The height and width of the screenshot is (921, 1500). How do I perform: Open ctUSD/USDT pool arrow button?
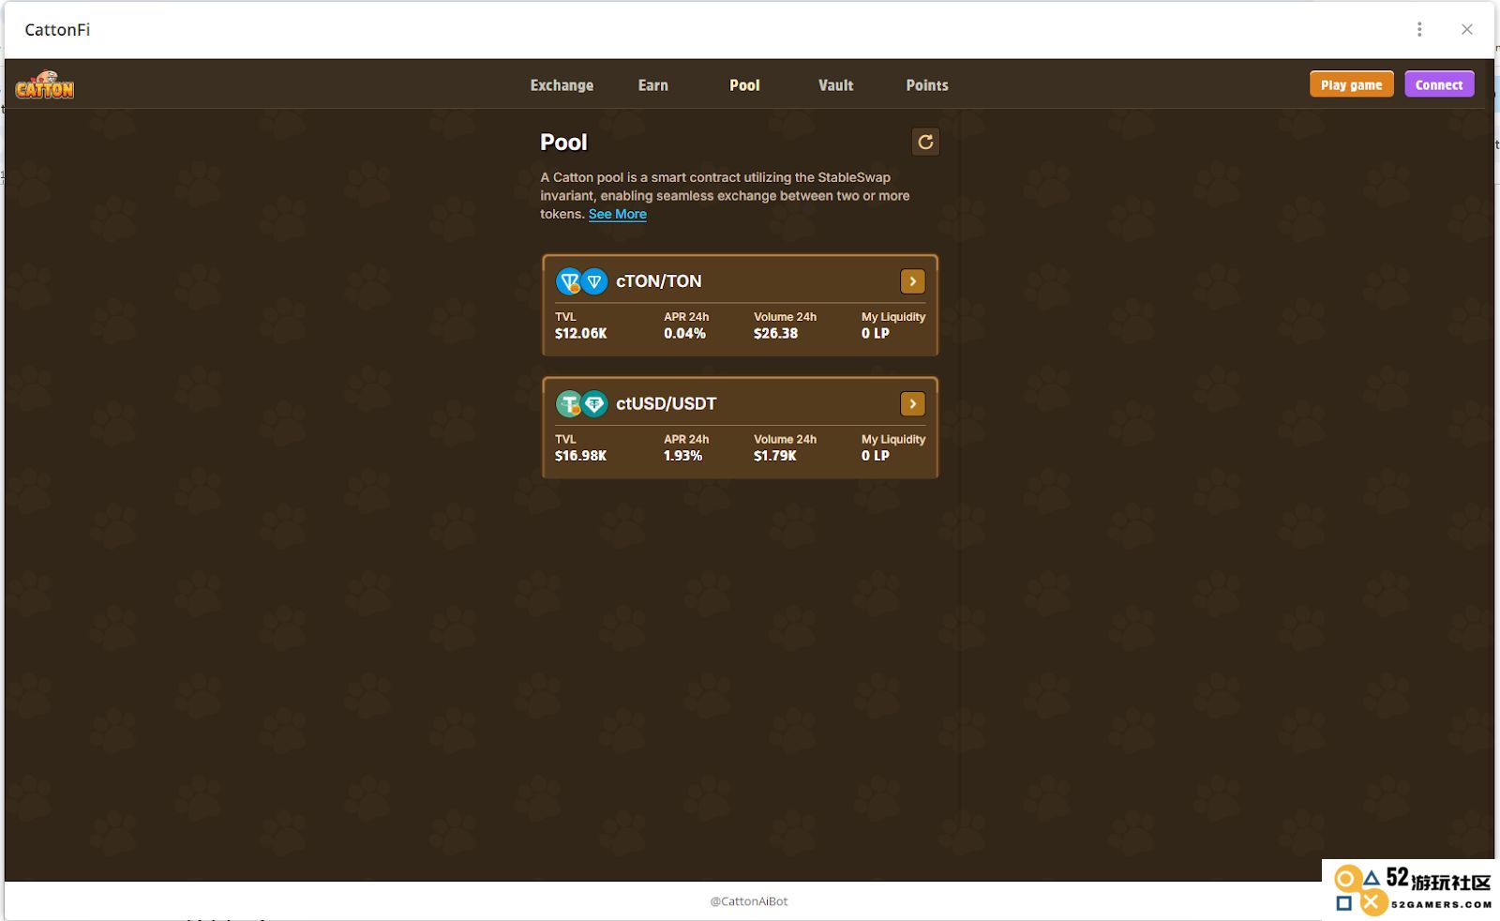click(x=912, y=403)
